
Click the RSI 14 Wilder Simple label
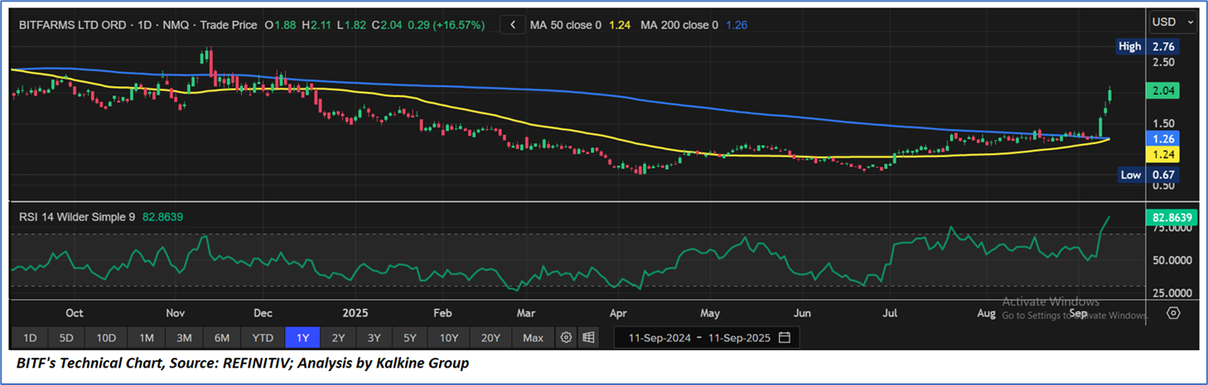79,217
